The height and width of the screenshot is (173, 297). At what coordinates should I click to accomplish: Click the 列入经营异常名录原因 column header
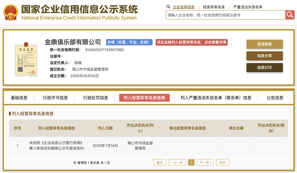click(56, 128)
